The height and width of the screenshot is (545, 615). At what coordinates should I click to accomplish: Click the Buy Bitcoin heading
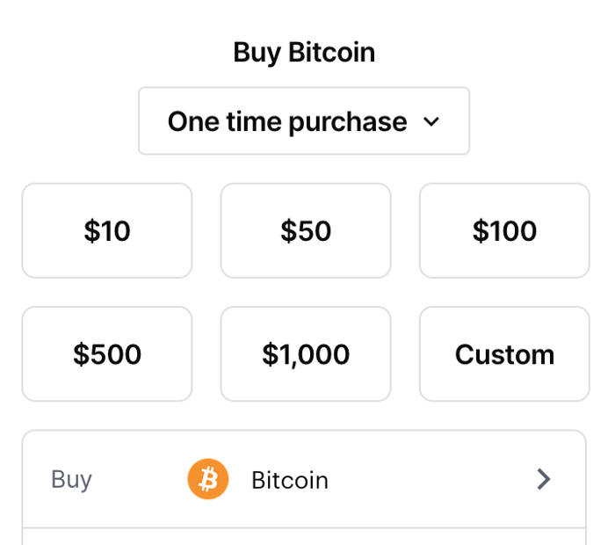[304, 53]
